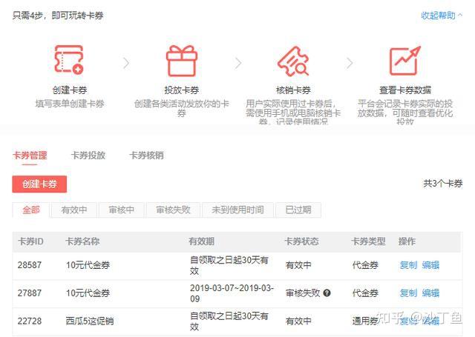Screen dimensions: 475x337
Task: Edit coupon 28587 via 编辑
Action: click(x=430, y=265)
